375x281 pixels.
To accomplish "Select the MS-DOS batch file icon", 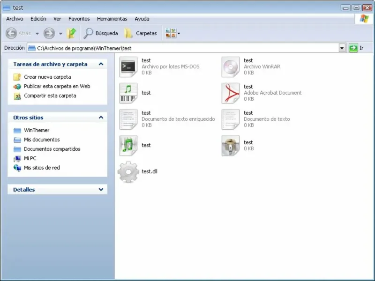I will point(128,67).
